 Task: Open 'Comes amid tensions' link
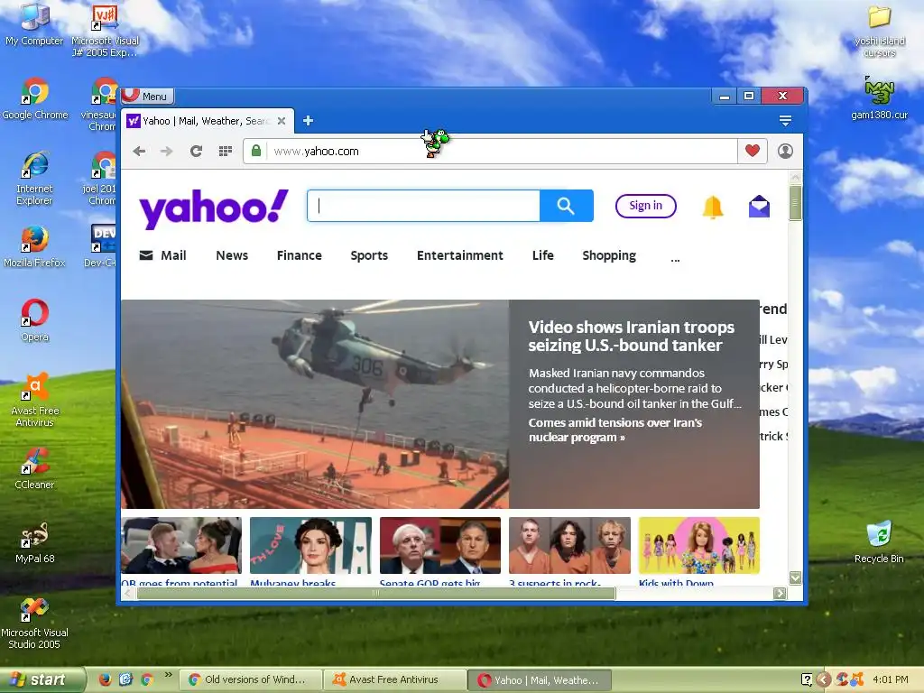coord(615,430)
